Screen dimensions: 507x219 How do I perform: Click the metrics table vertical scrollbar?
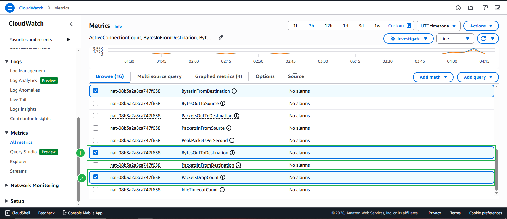pos(497,170)
